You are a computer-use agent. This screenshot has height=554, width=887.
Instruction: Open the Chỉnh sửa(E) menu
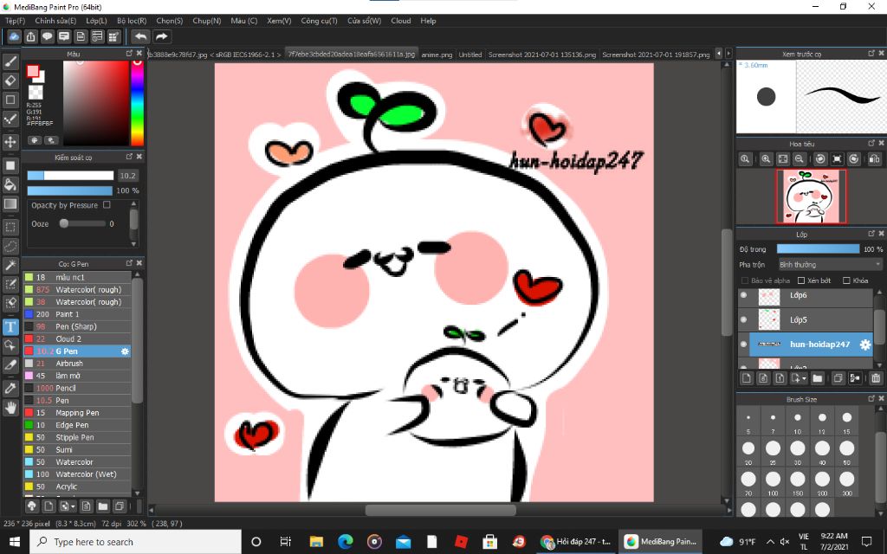coord(55,21)
